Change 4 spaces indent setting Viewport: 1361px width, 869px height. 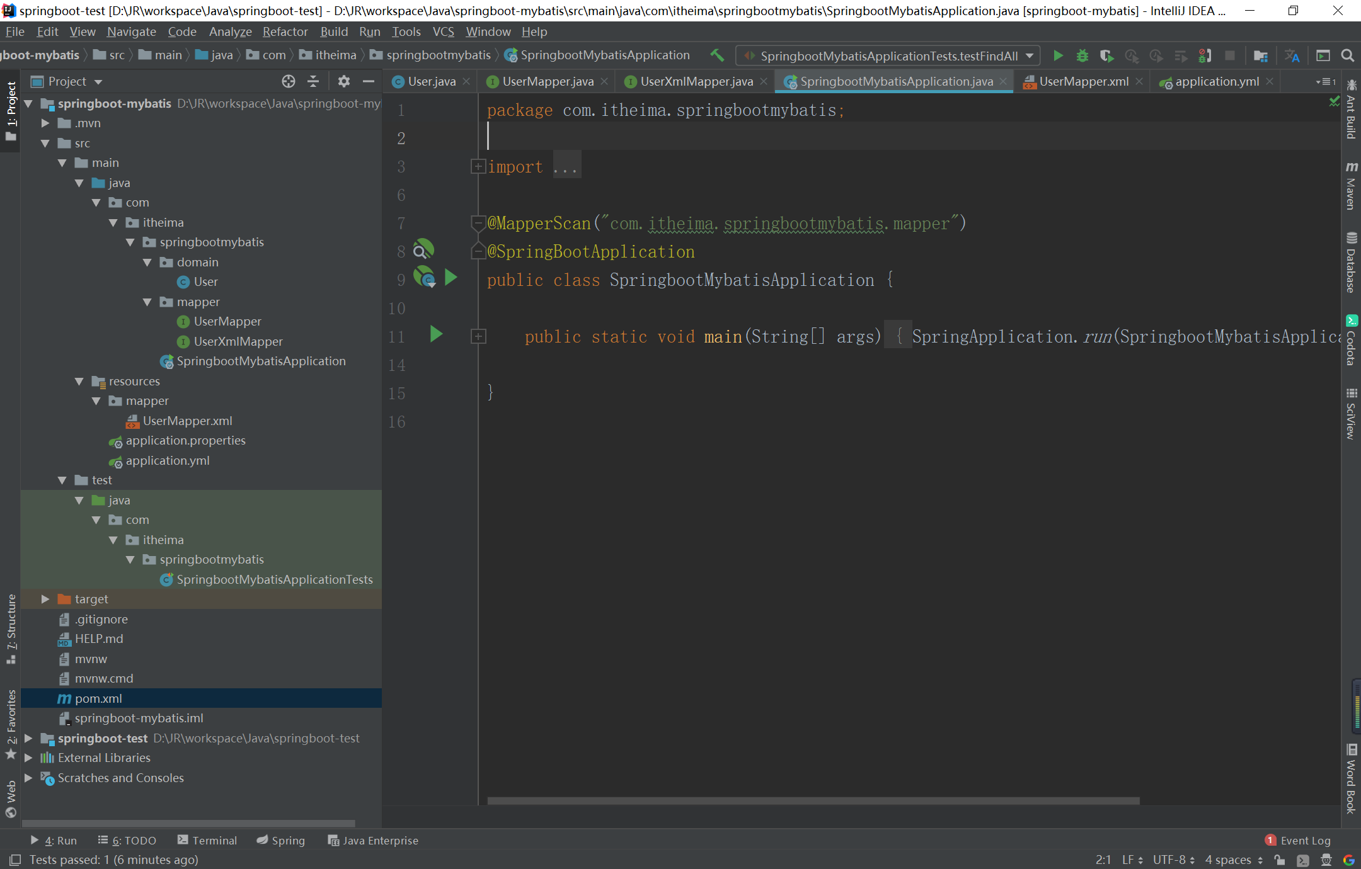click(x=1234, y=860)
